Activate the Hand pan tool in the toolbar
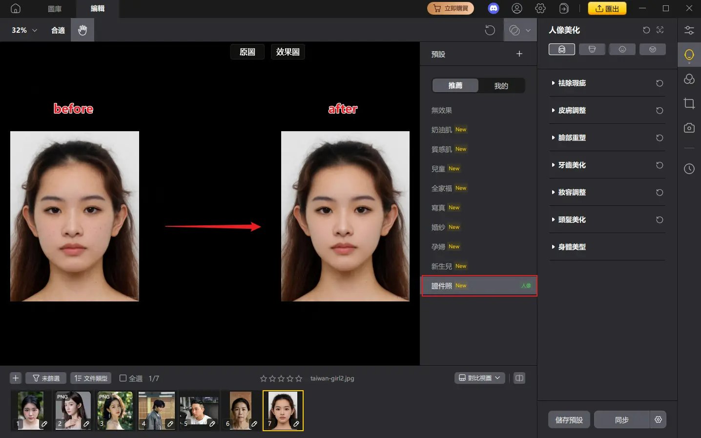The height and width of the screenshot is (438, 701). click(82, 30)
